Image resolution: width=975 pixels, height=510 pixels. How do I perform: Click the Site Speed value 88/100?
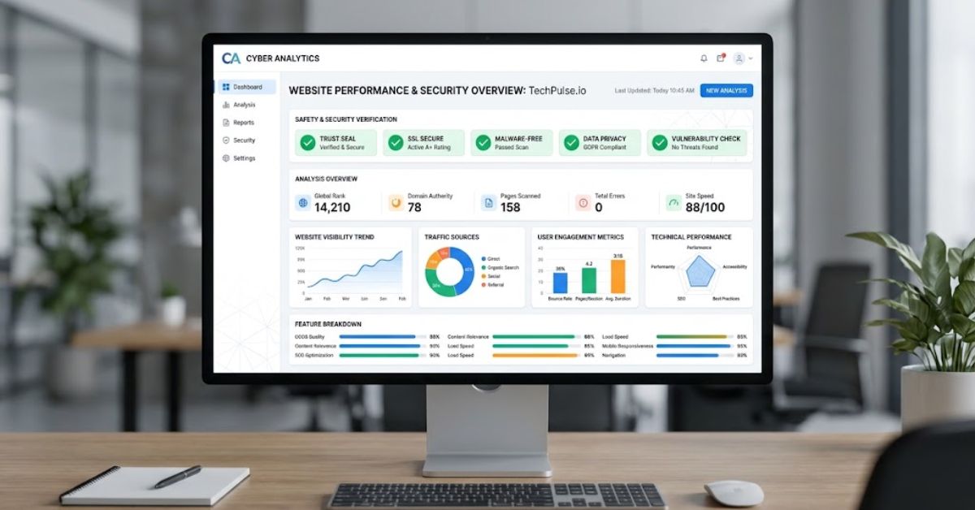click(x=705, y=207)
